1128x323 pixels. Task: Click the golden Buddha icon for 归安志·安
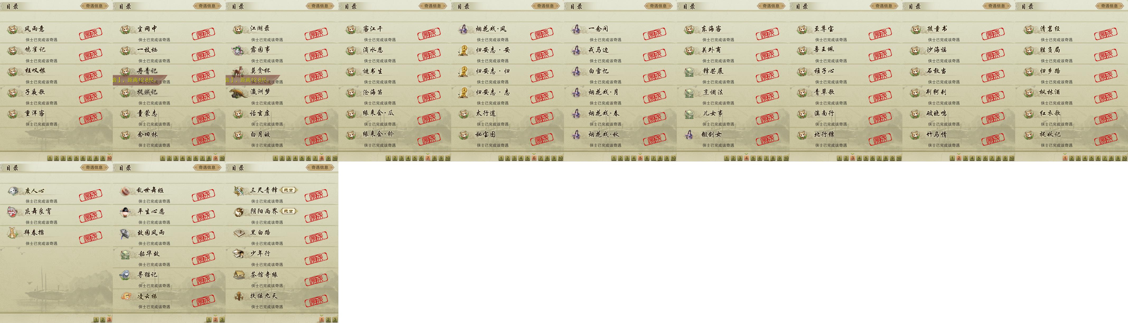(463, 50)
